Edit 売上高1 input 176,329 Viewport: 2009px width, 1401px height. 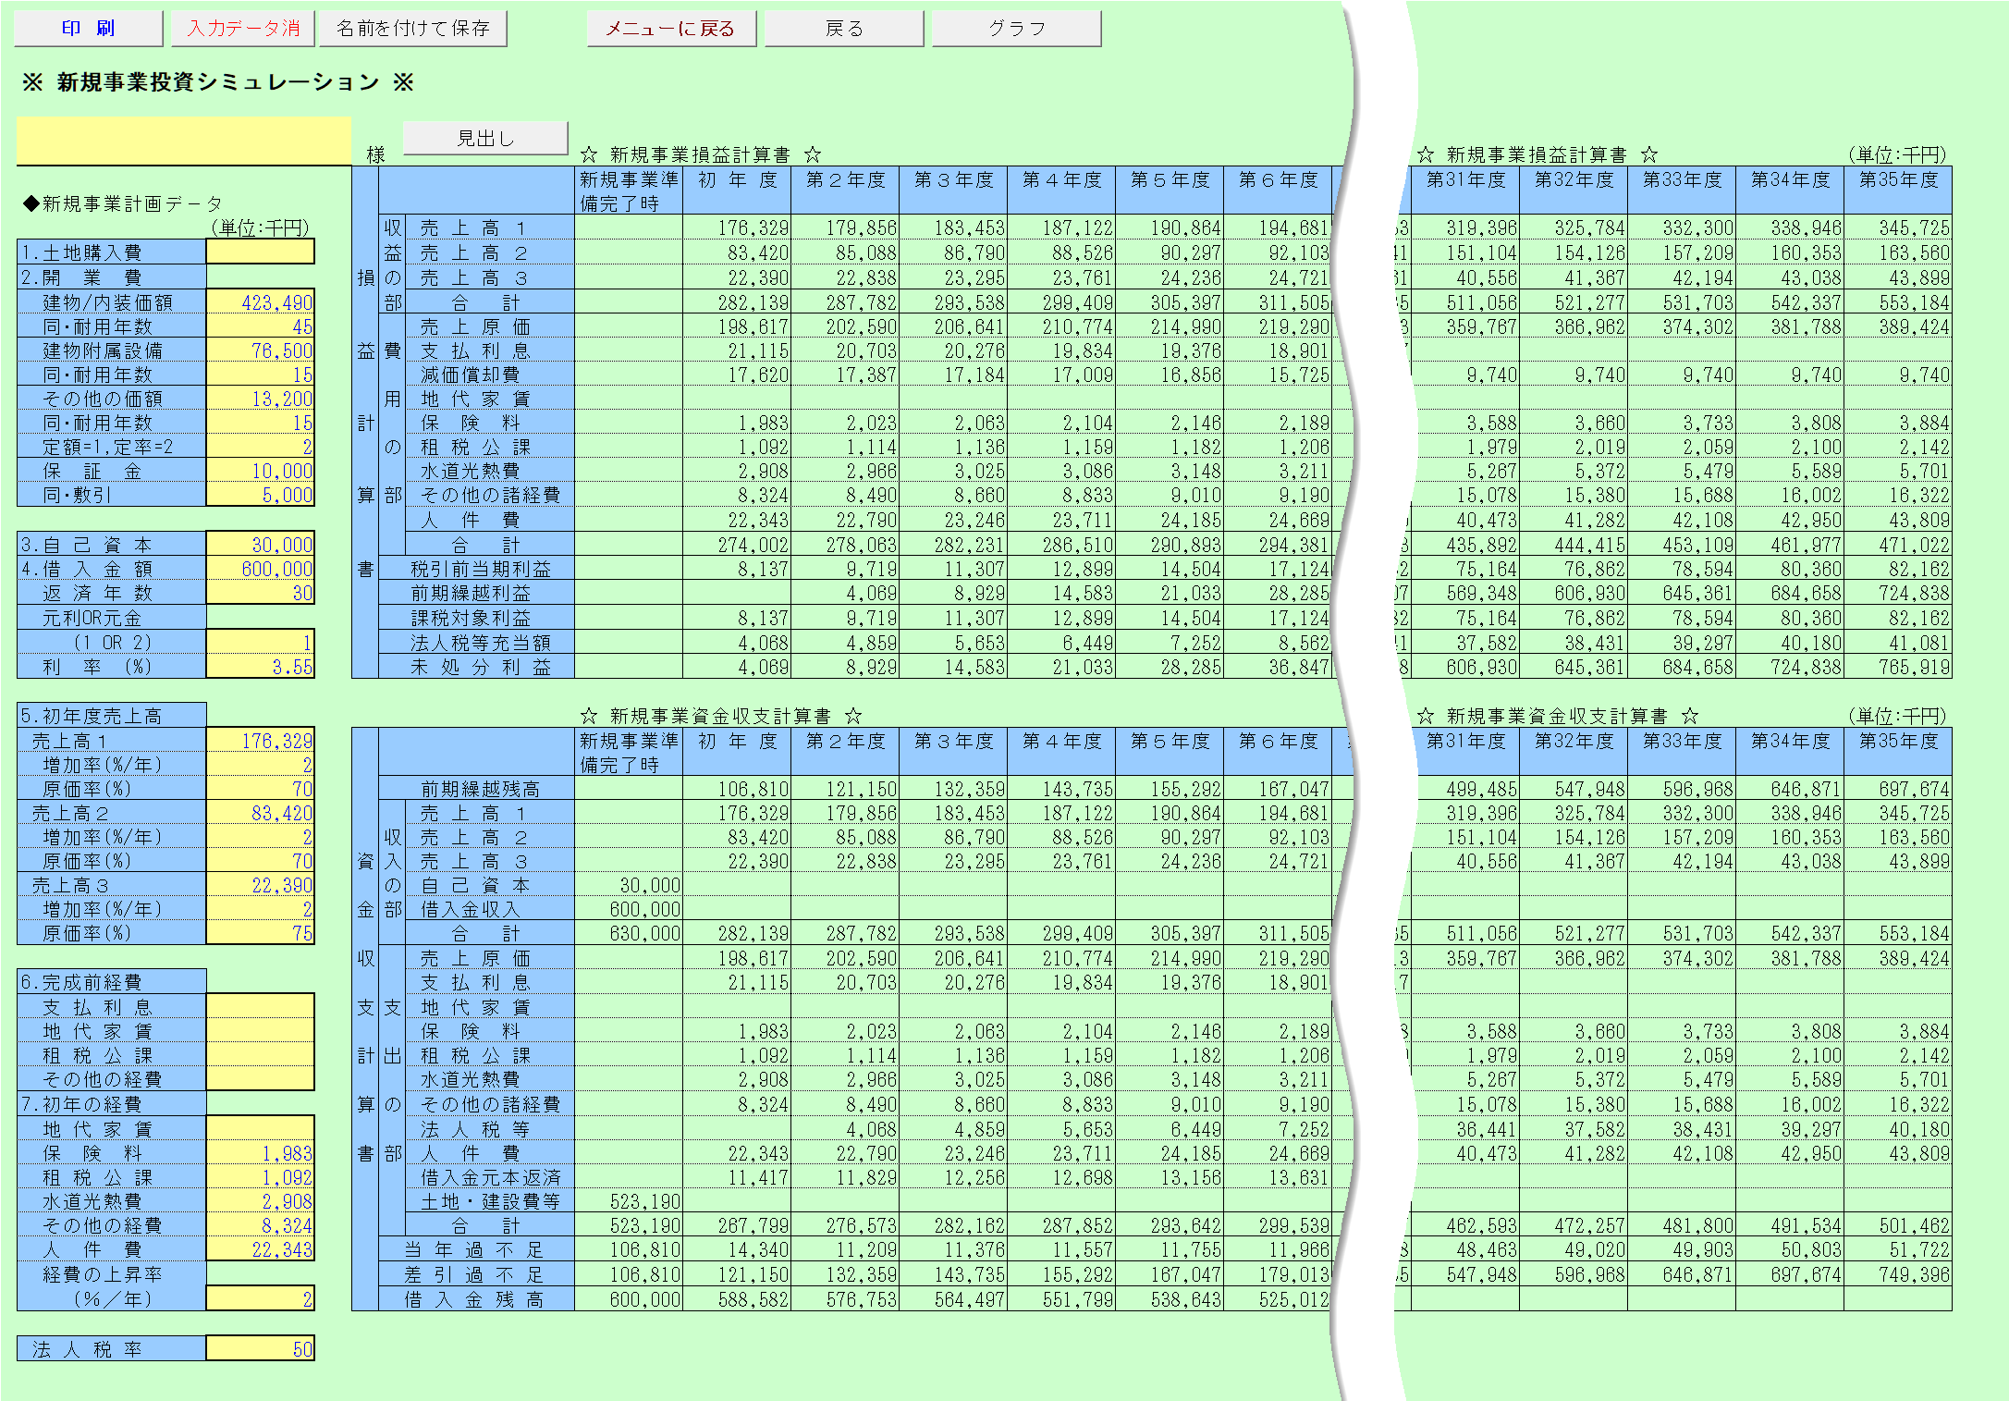(260, 740)
